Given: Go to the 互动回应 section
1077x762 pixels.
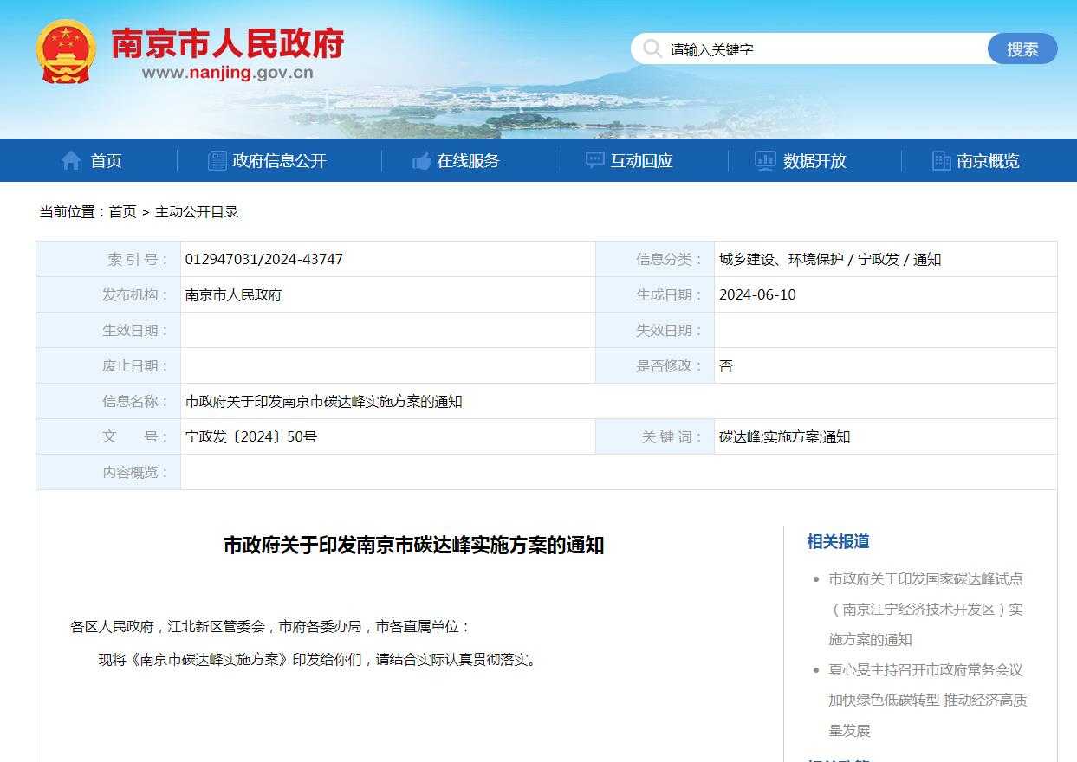Looking at the screenshot, I should coord(641,160).
